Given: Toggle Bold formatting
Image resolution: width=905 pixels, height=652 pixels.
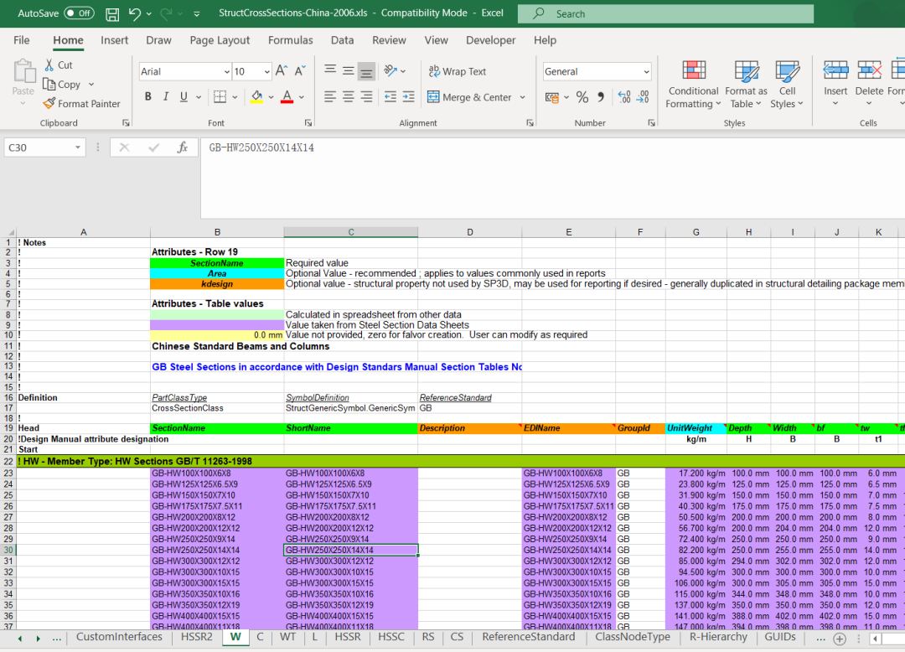Looking at the screenshot, I should point(147,97).
